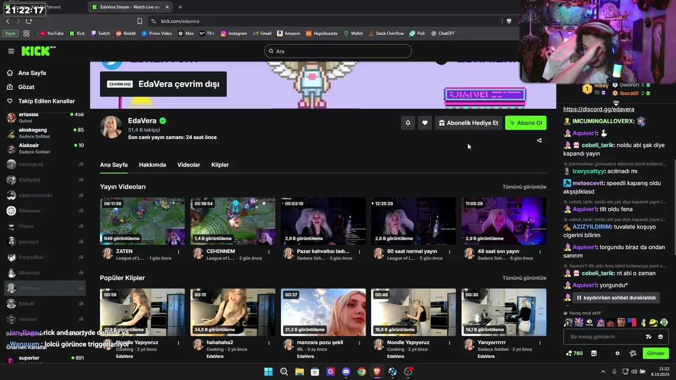
Task: Click the badge icon next to Gönder
Action: point(633,353)
